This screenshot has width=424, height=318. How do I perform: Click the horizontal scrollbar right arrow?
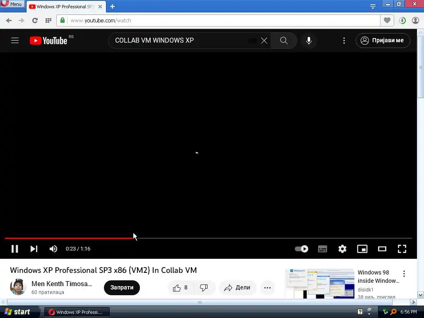414,302
